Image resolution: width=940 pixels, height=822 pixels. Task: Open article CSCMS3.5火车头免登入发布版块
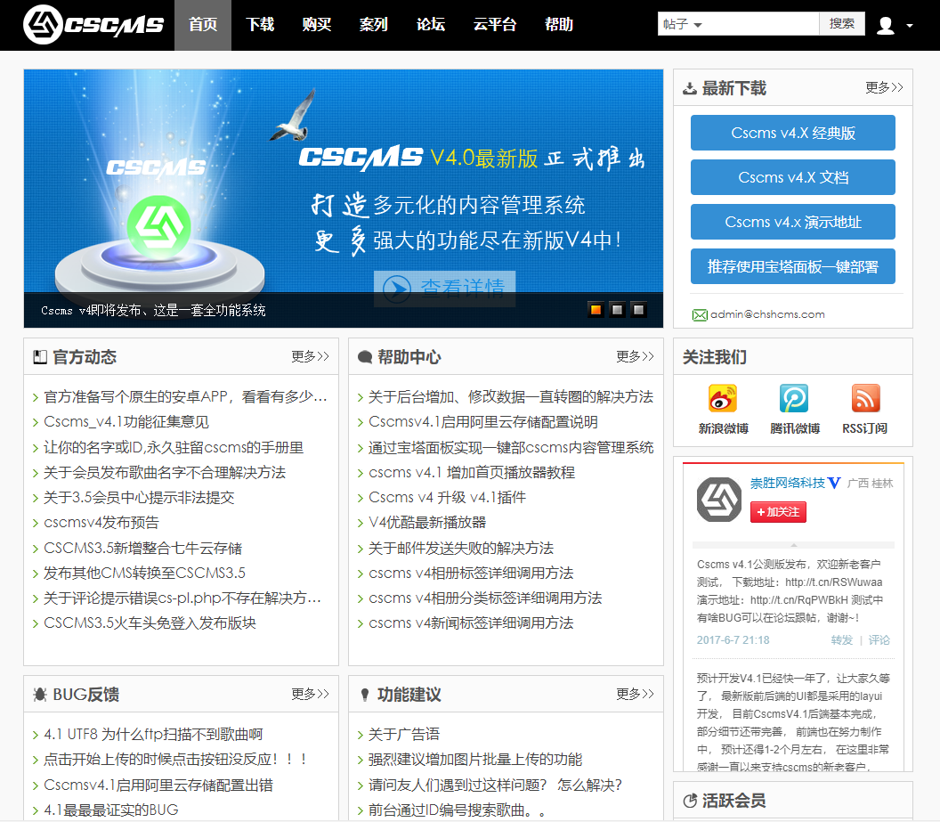click(150, 623)
